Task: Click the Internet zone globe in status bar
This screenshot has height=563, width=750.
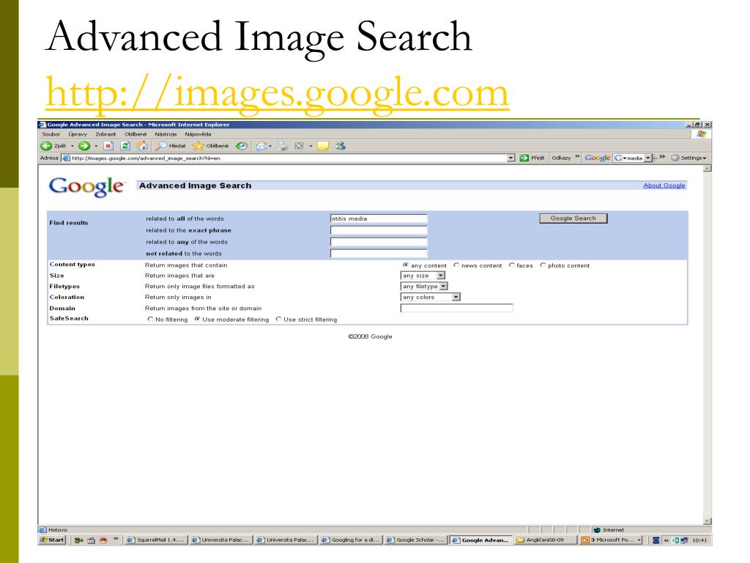Action: tap(596, 530)
